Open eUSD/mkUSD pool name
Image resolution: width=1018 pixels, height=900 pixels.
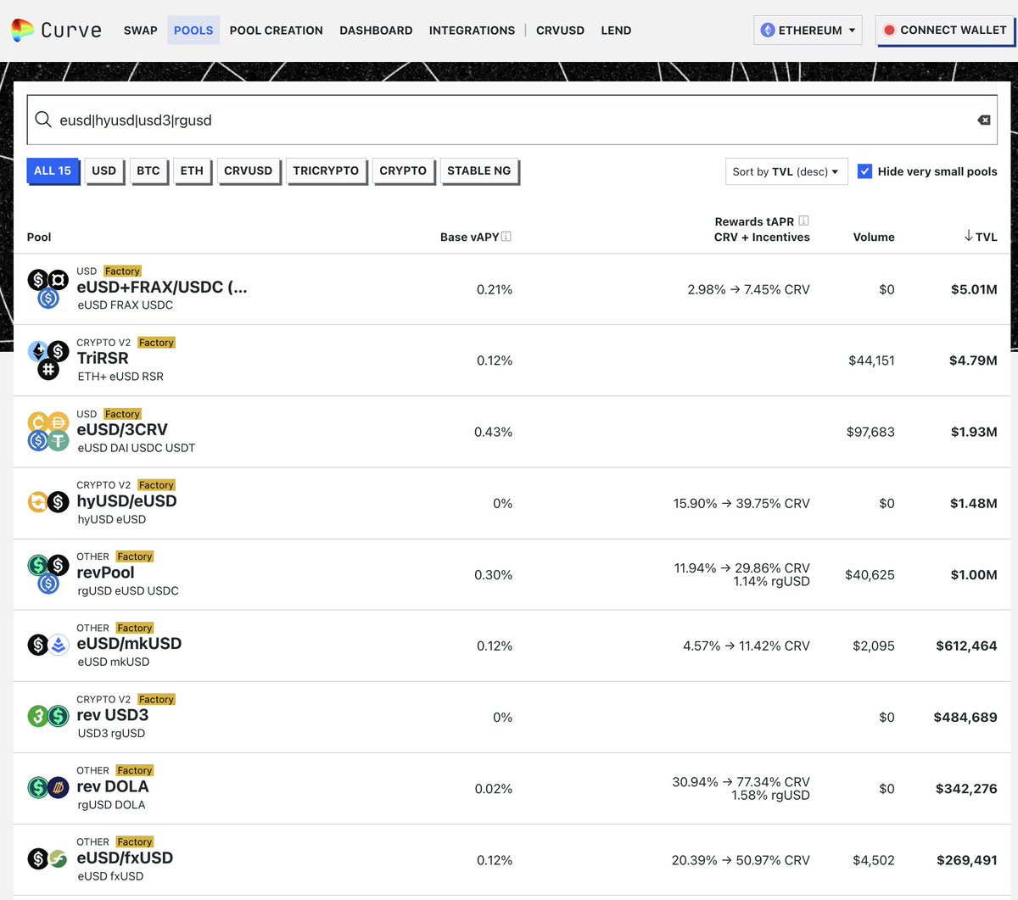(129, 644)
